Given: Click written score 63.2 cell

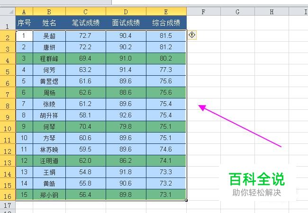Looking at the screenshot, I should 86,70.
